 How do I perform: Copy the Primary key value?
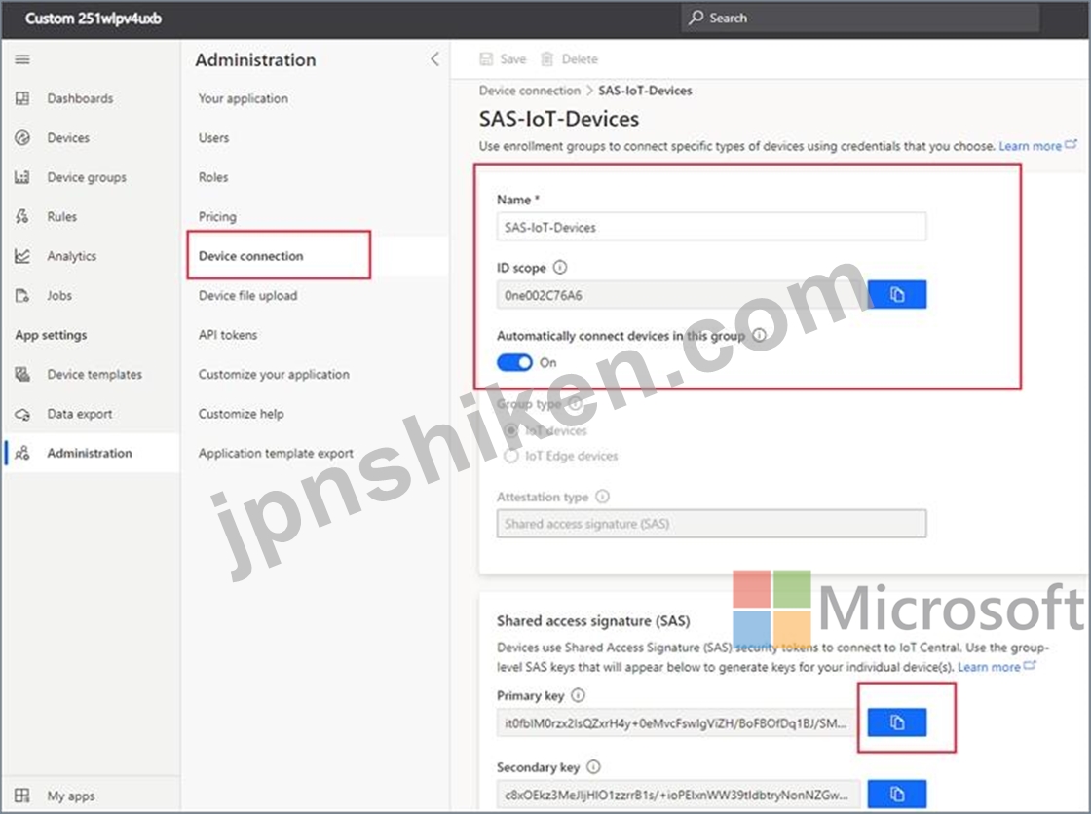[897, 722]
